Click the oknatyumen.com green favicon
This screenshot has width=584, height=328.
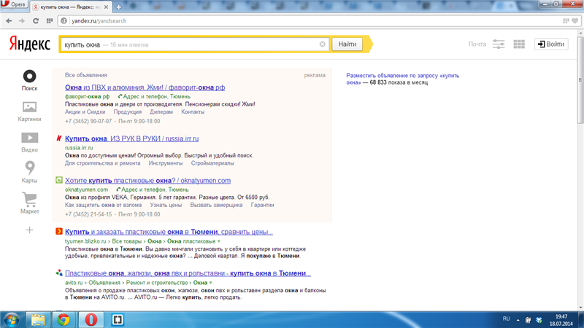[x=59, y=180]
